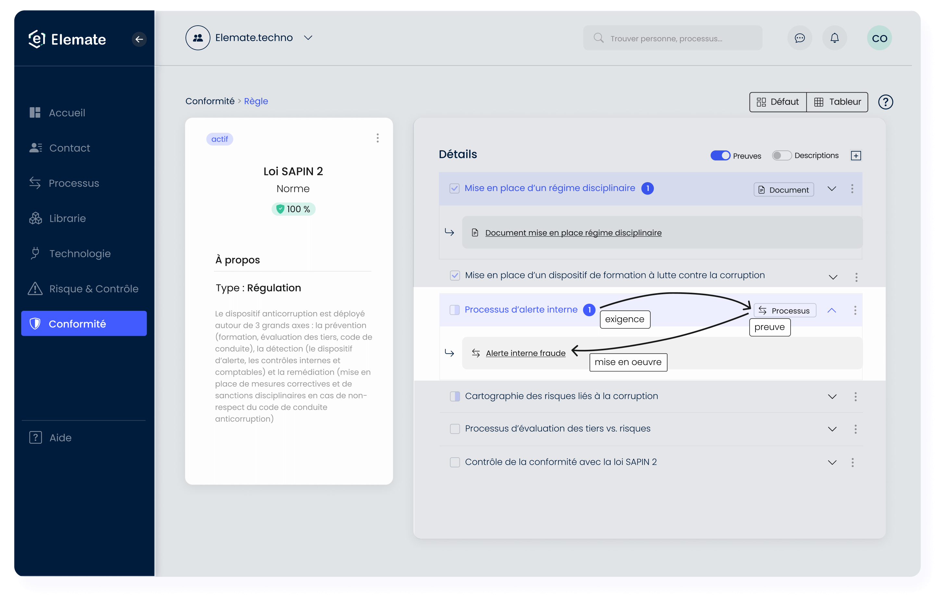The width and height of the screenshot is (948, 608).
Task: Enable the Descriptions toggle
Action: (781, 155)
